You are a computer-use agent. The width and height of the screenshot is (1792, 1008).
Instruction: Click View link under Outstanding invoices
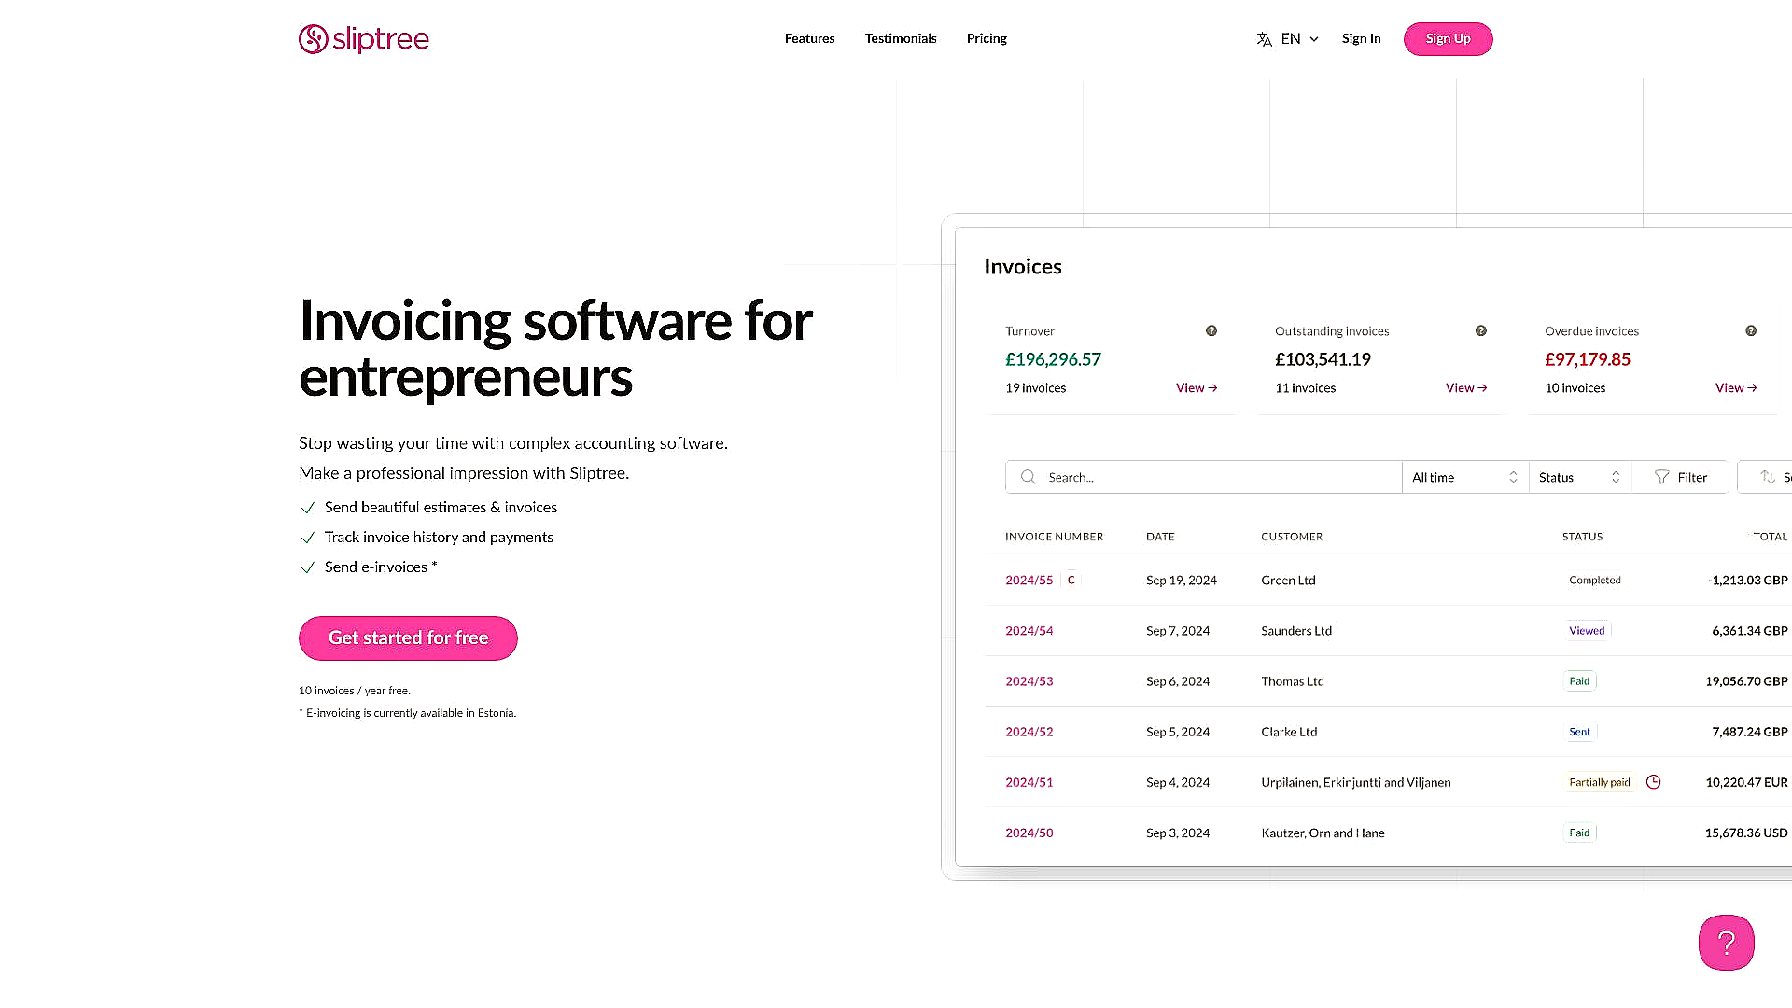tap(1466, 388)
